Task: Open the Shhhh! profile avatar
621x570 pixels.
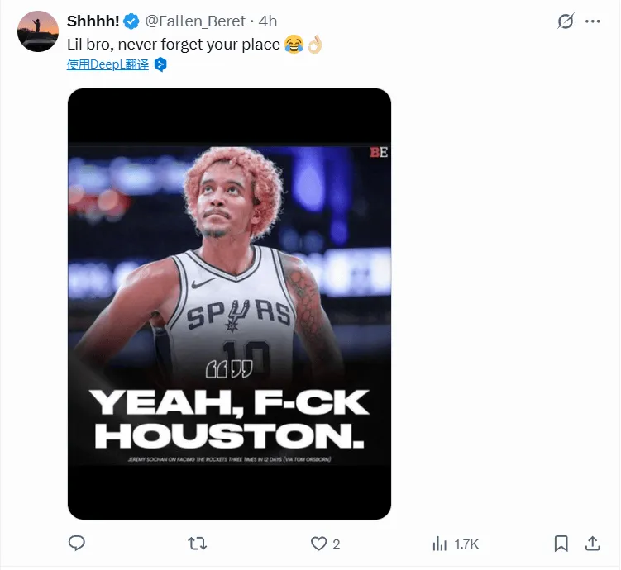Action: tap(38, 31)
